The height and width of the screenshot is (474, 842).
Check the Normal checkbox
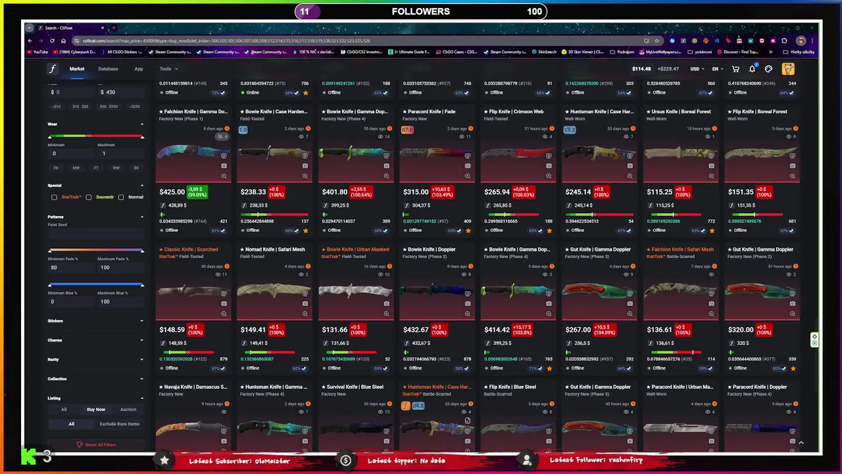121,197
